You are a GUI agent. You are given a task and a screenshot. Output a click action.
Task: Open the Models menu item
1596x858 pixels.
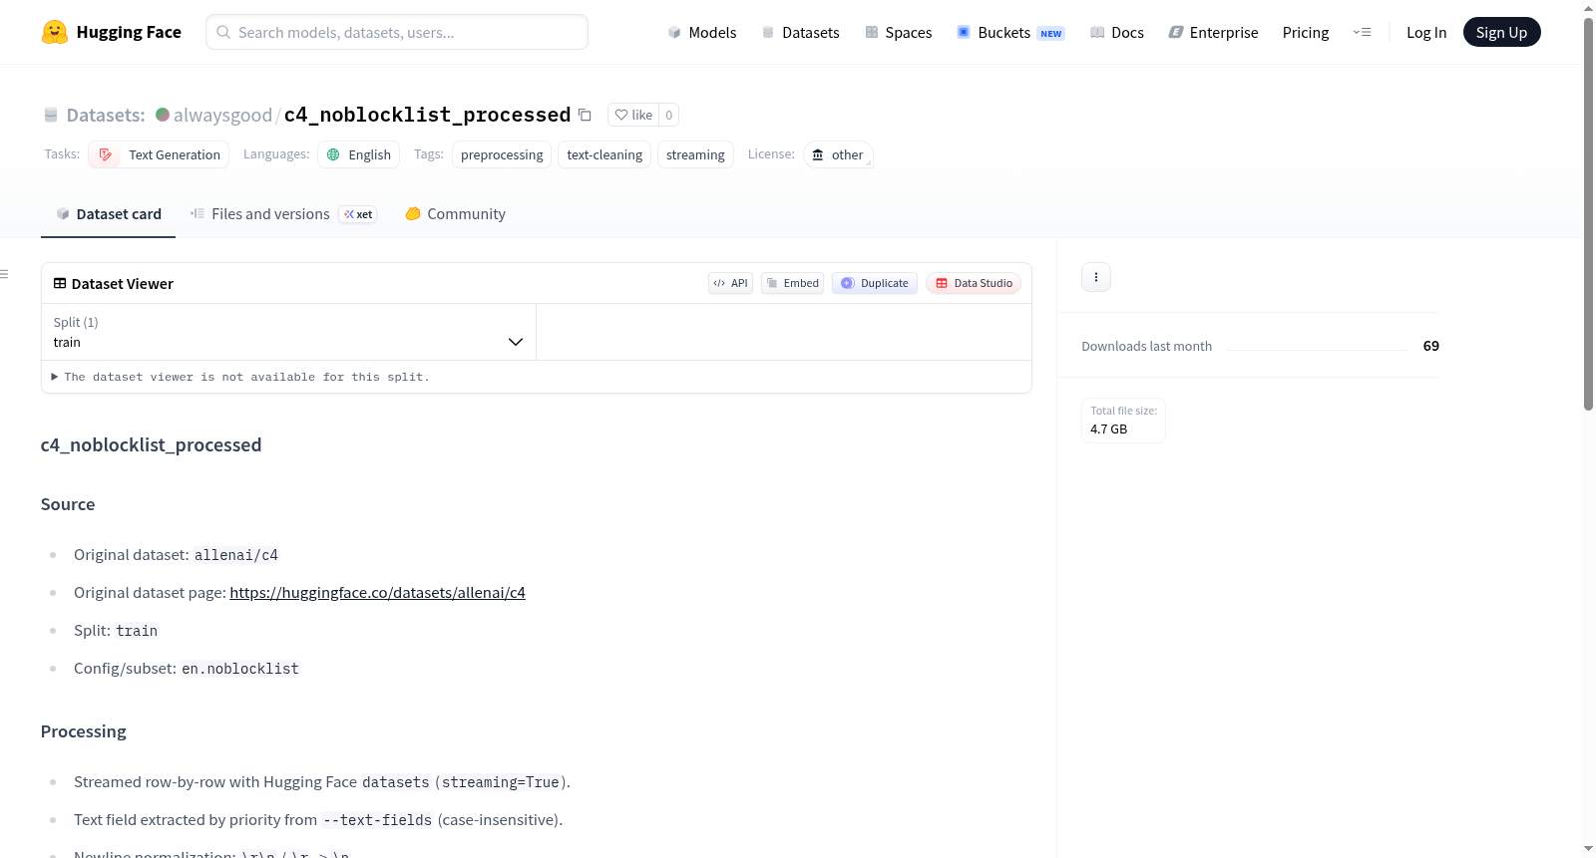(702, 32)
